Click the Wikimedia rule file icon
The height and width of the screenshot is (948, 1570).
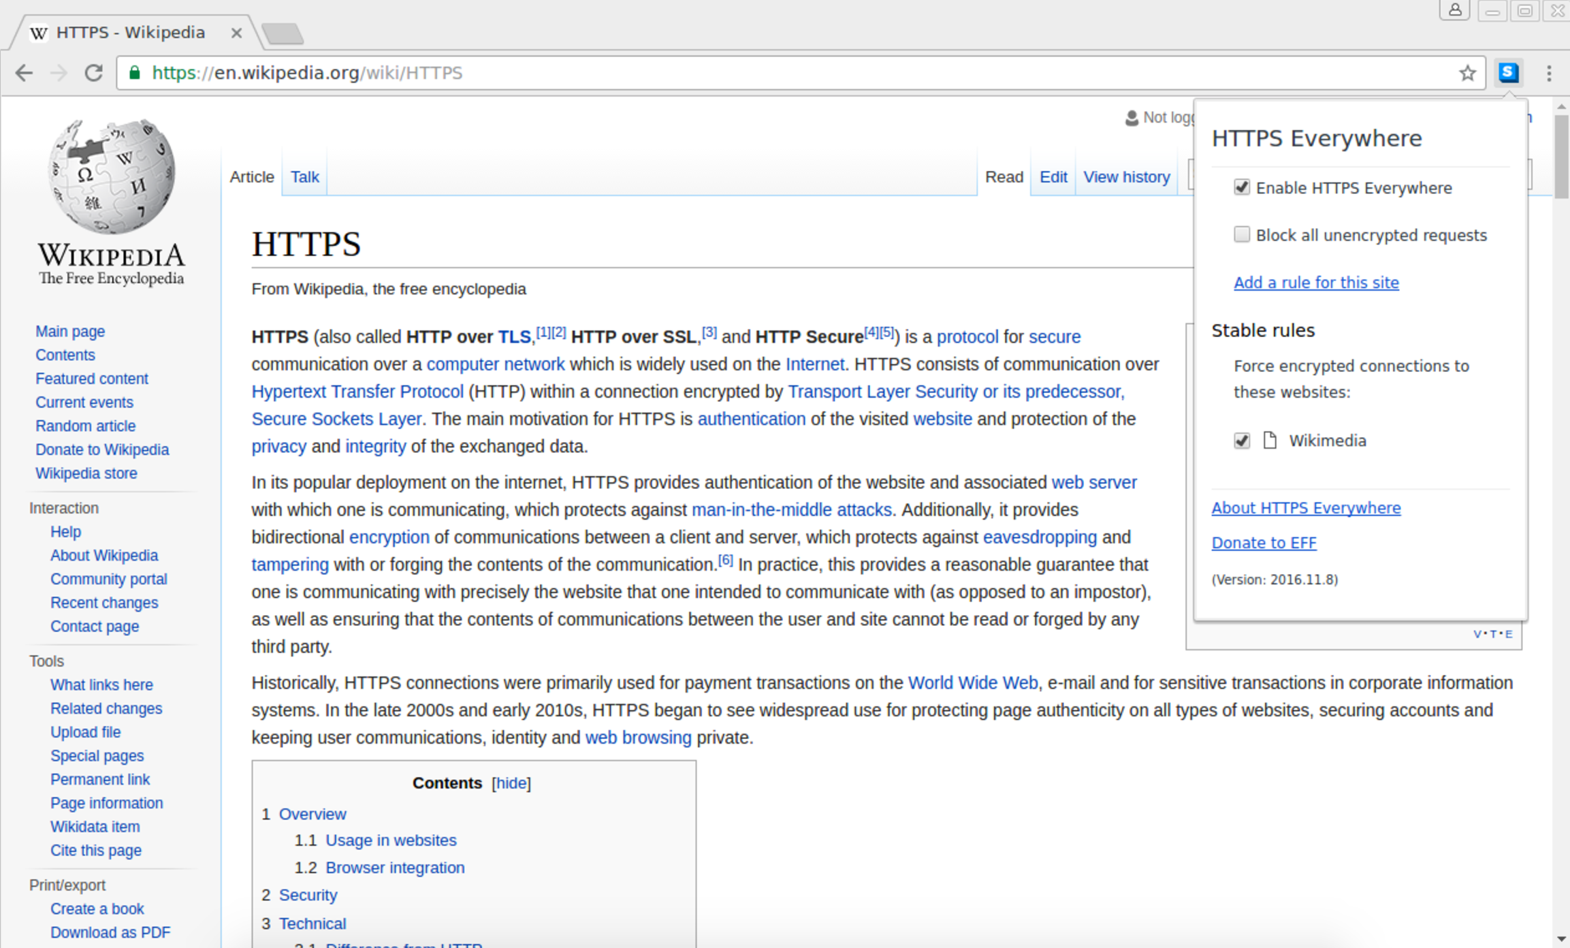(1269, 441)
